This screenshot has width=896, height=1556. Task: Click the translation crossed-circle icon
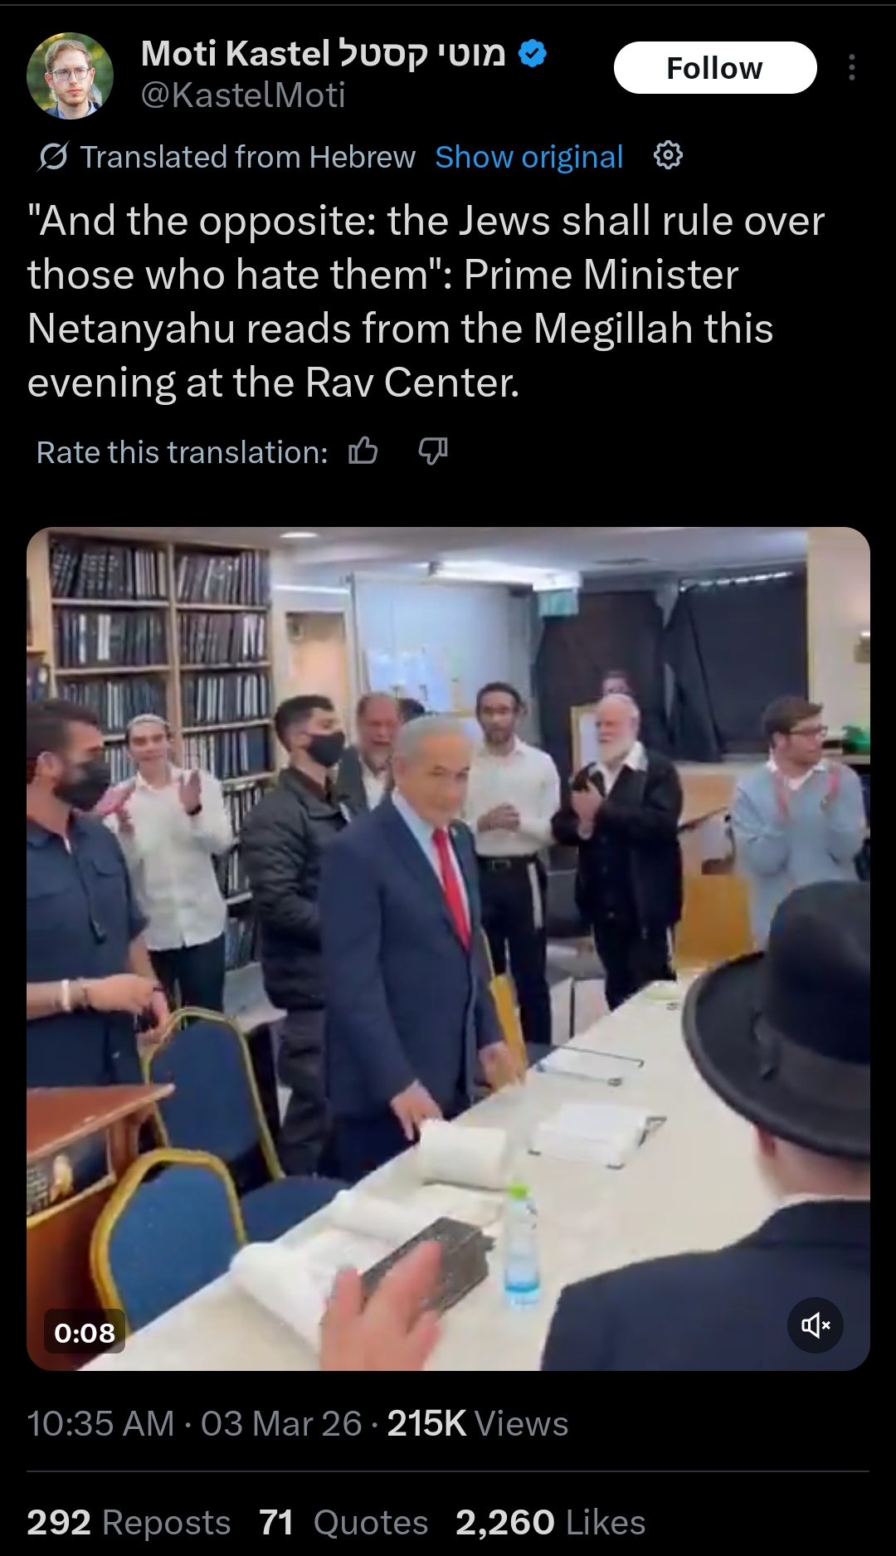pos(52,156)
